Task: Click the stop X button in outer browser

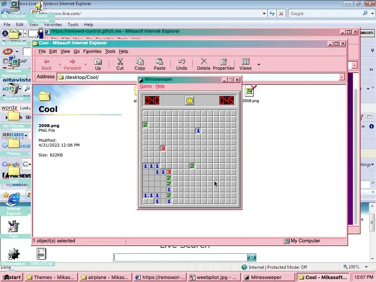Action: pyautogui.click(x=281, y=14)
